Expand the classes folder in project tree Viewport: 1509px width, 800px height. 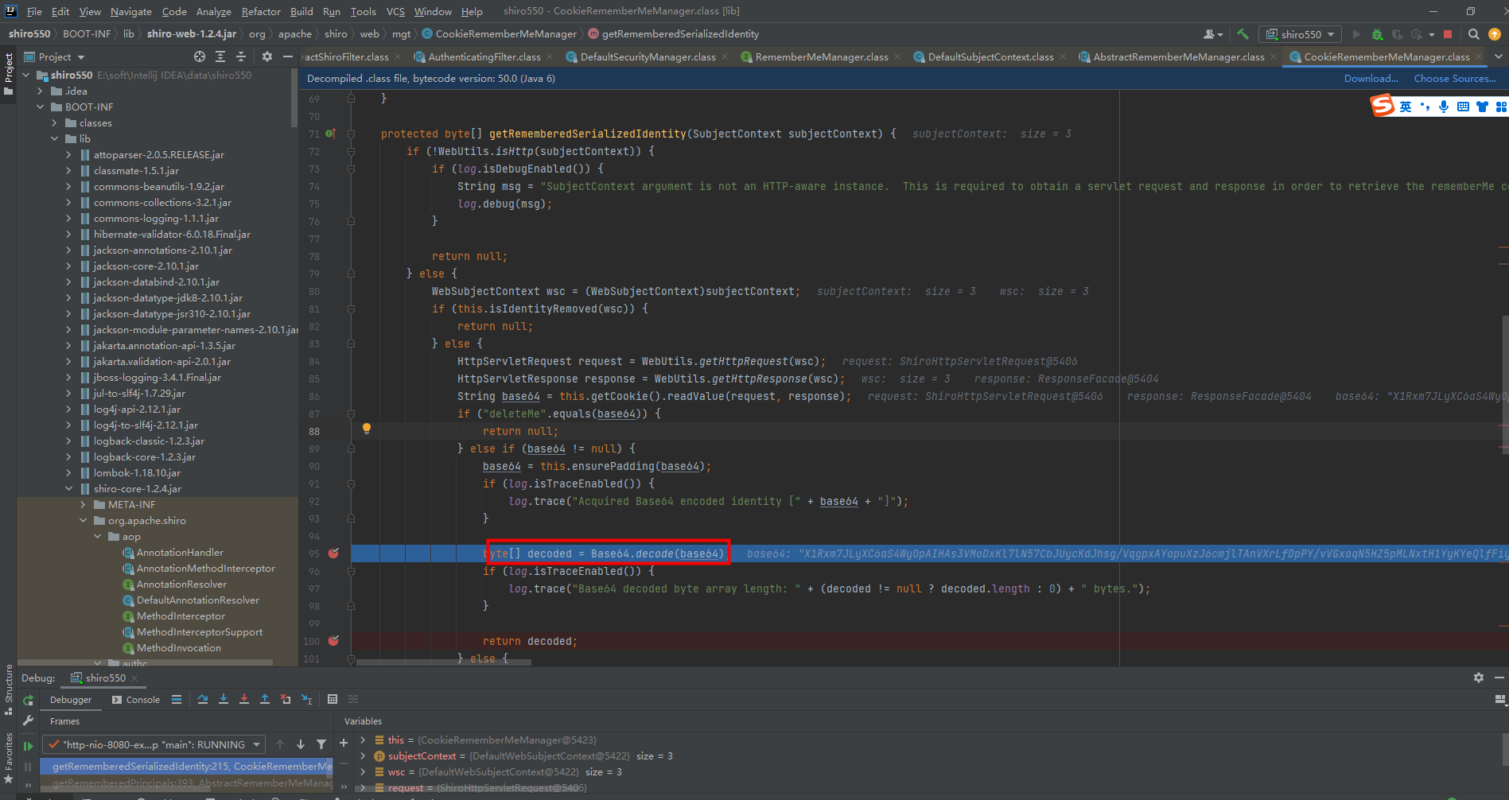[x=54, y=123]
